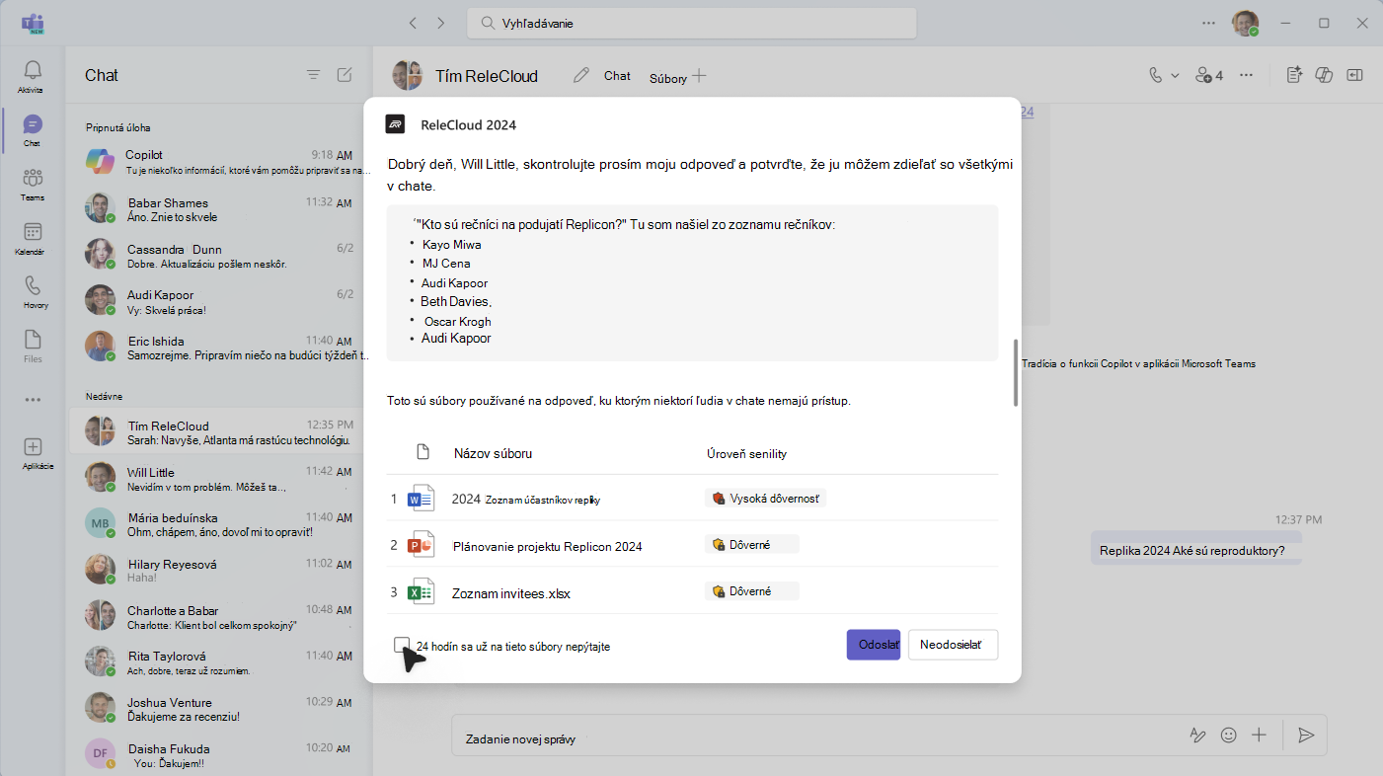
Task: Open the emoji picker
Action: [1229, 736]
